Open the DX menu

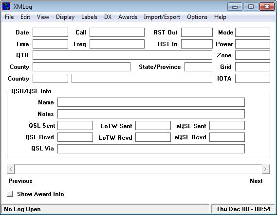click(x=108, y=17)
